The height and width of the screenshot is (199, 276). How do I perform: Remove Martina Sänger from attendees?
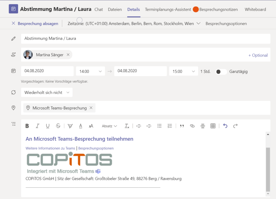click(68, 55)
